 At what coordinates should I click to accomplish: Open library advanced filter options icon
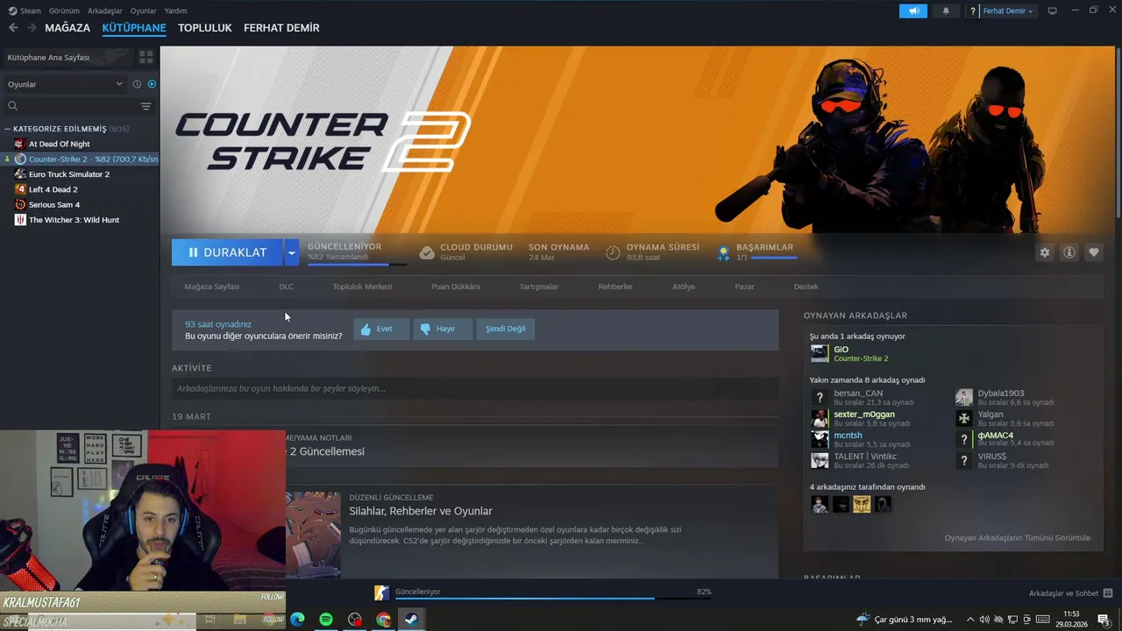[146, 106]
